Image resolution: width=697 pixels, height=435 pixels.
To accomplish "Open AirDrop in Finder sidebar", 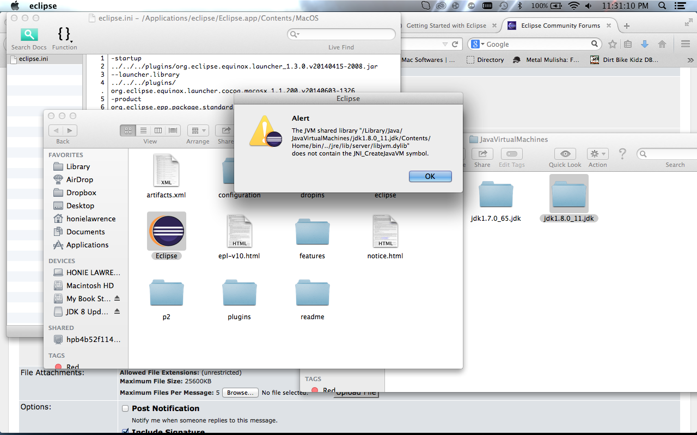I will (x=80, y=179).
